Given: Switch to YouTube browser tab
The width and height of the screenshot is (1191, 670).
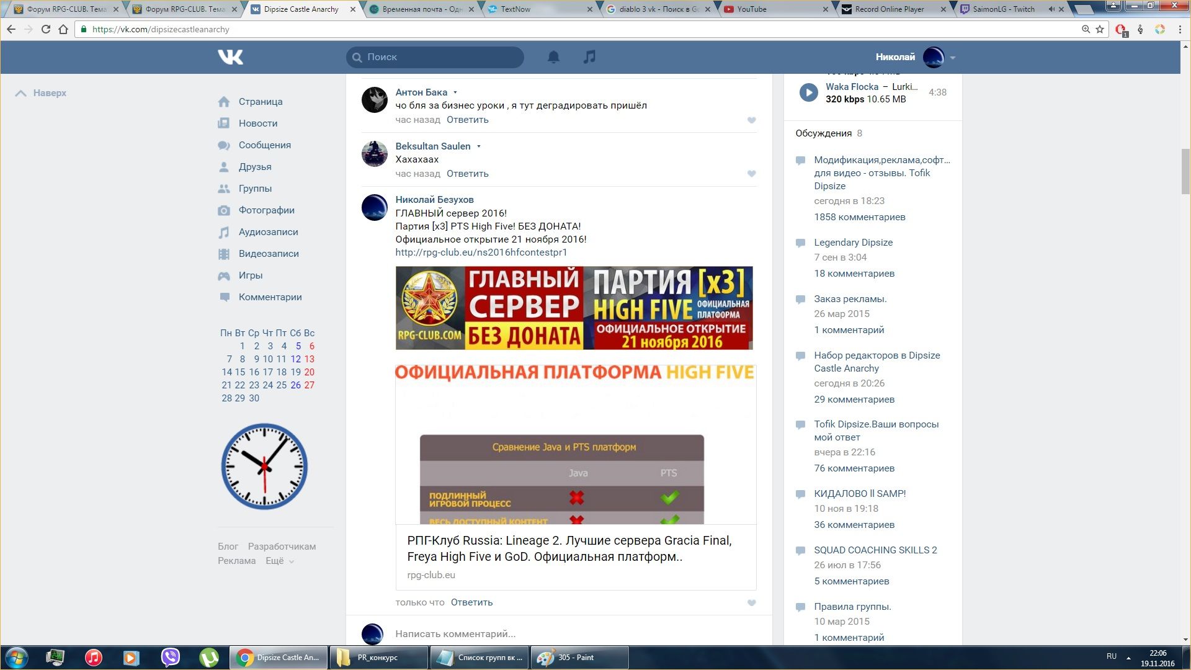Looking at the screenshot, I should (x=751, y=9).
